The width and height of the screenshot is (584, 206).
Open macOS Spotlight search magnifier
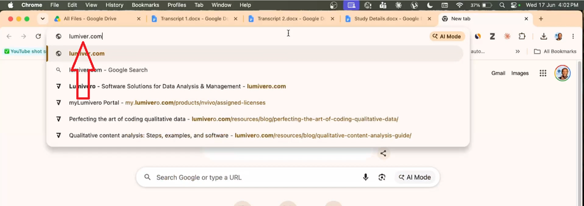[x=502, y=5]
